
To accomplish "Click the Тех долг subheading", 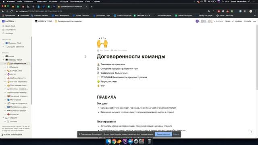I will (102, 104).
